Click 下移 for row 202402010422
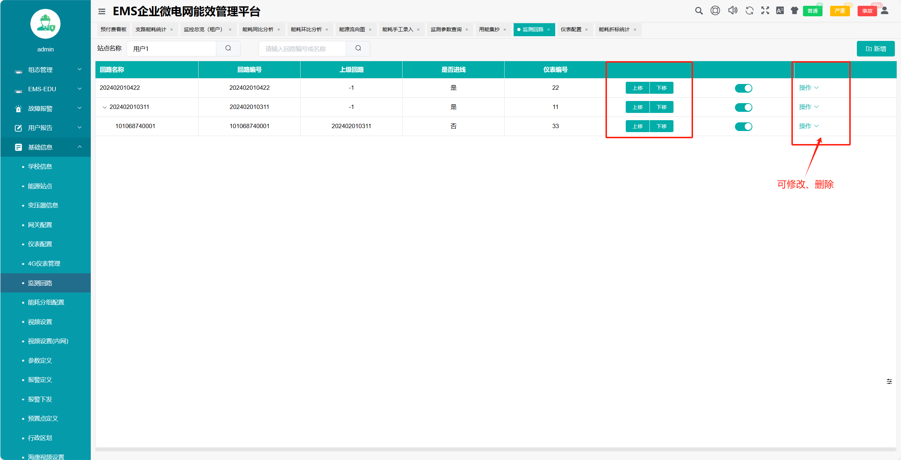This screenshot has width=901, height=460. click(662, 88)
